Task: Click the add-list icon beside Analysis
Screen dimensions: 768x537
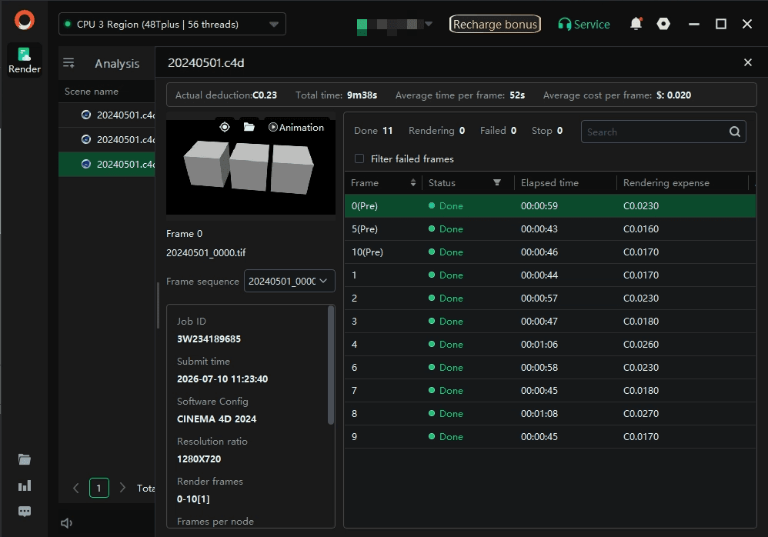Action: (68, 63)
